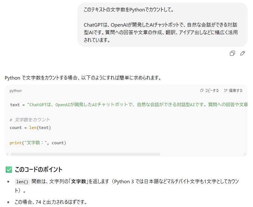
Task: Click the code block horizontal scrollbar thumb
Action: [85, 154]
